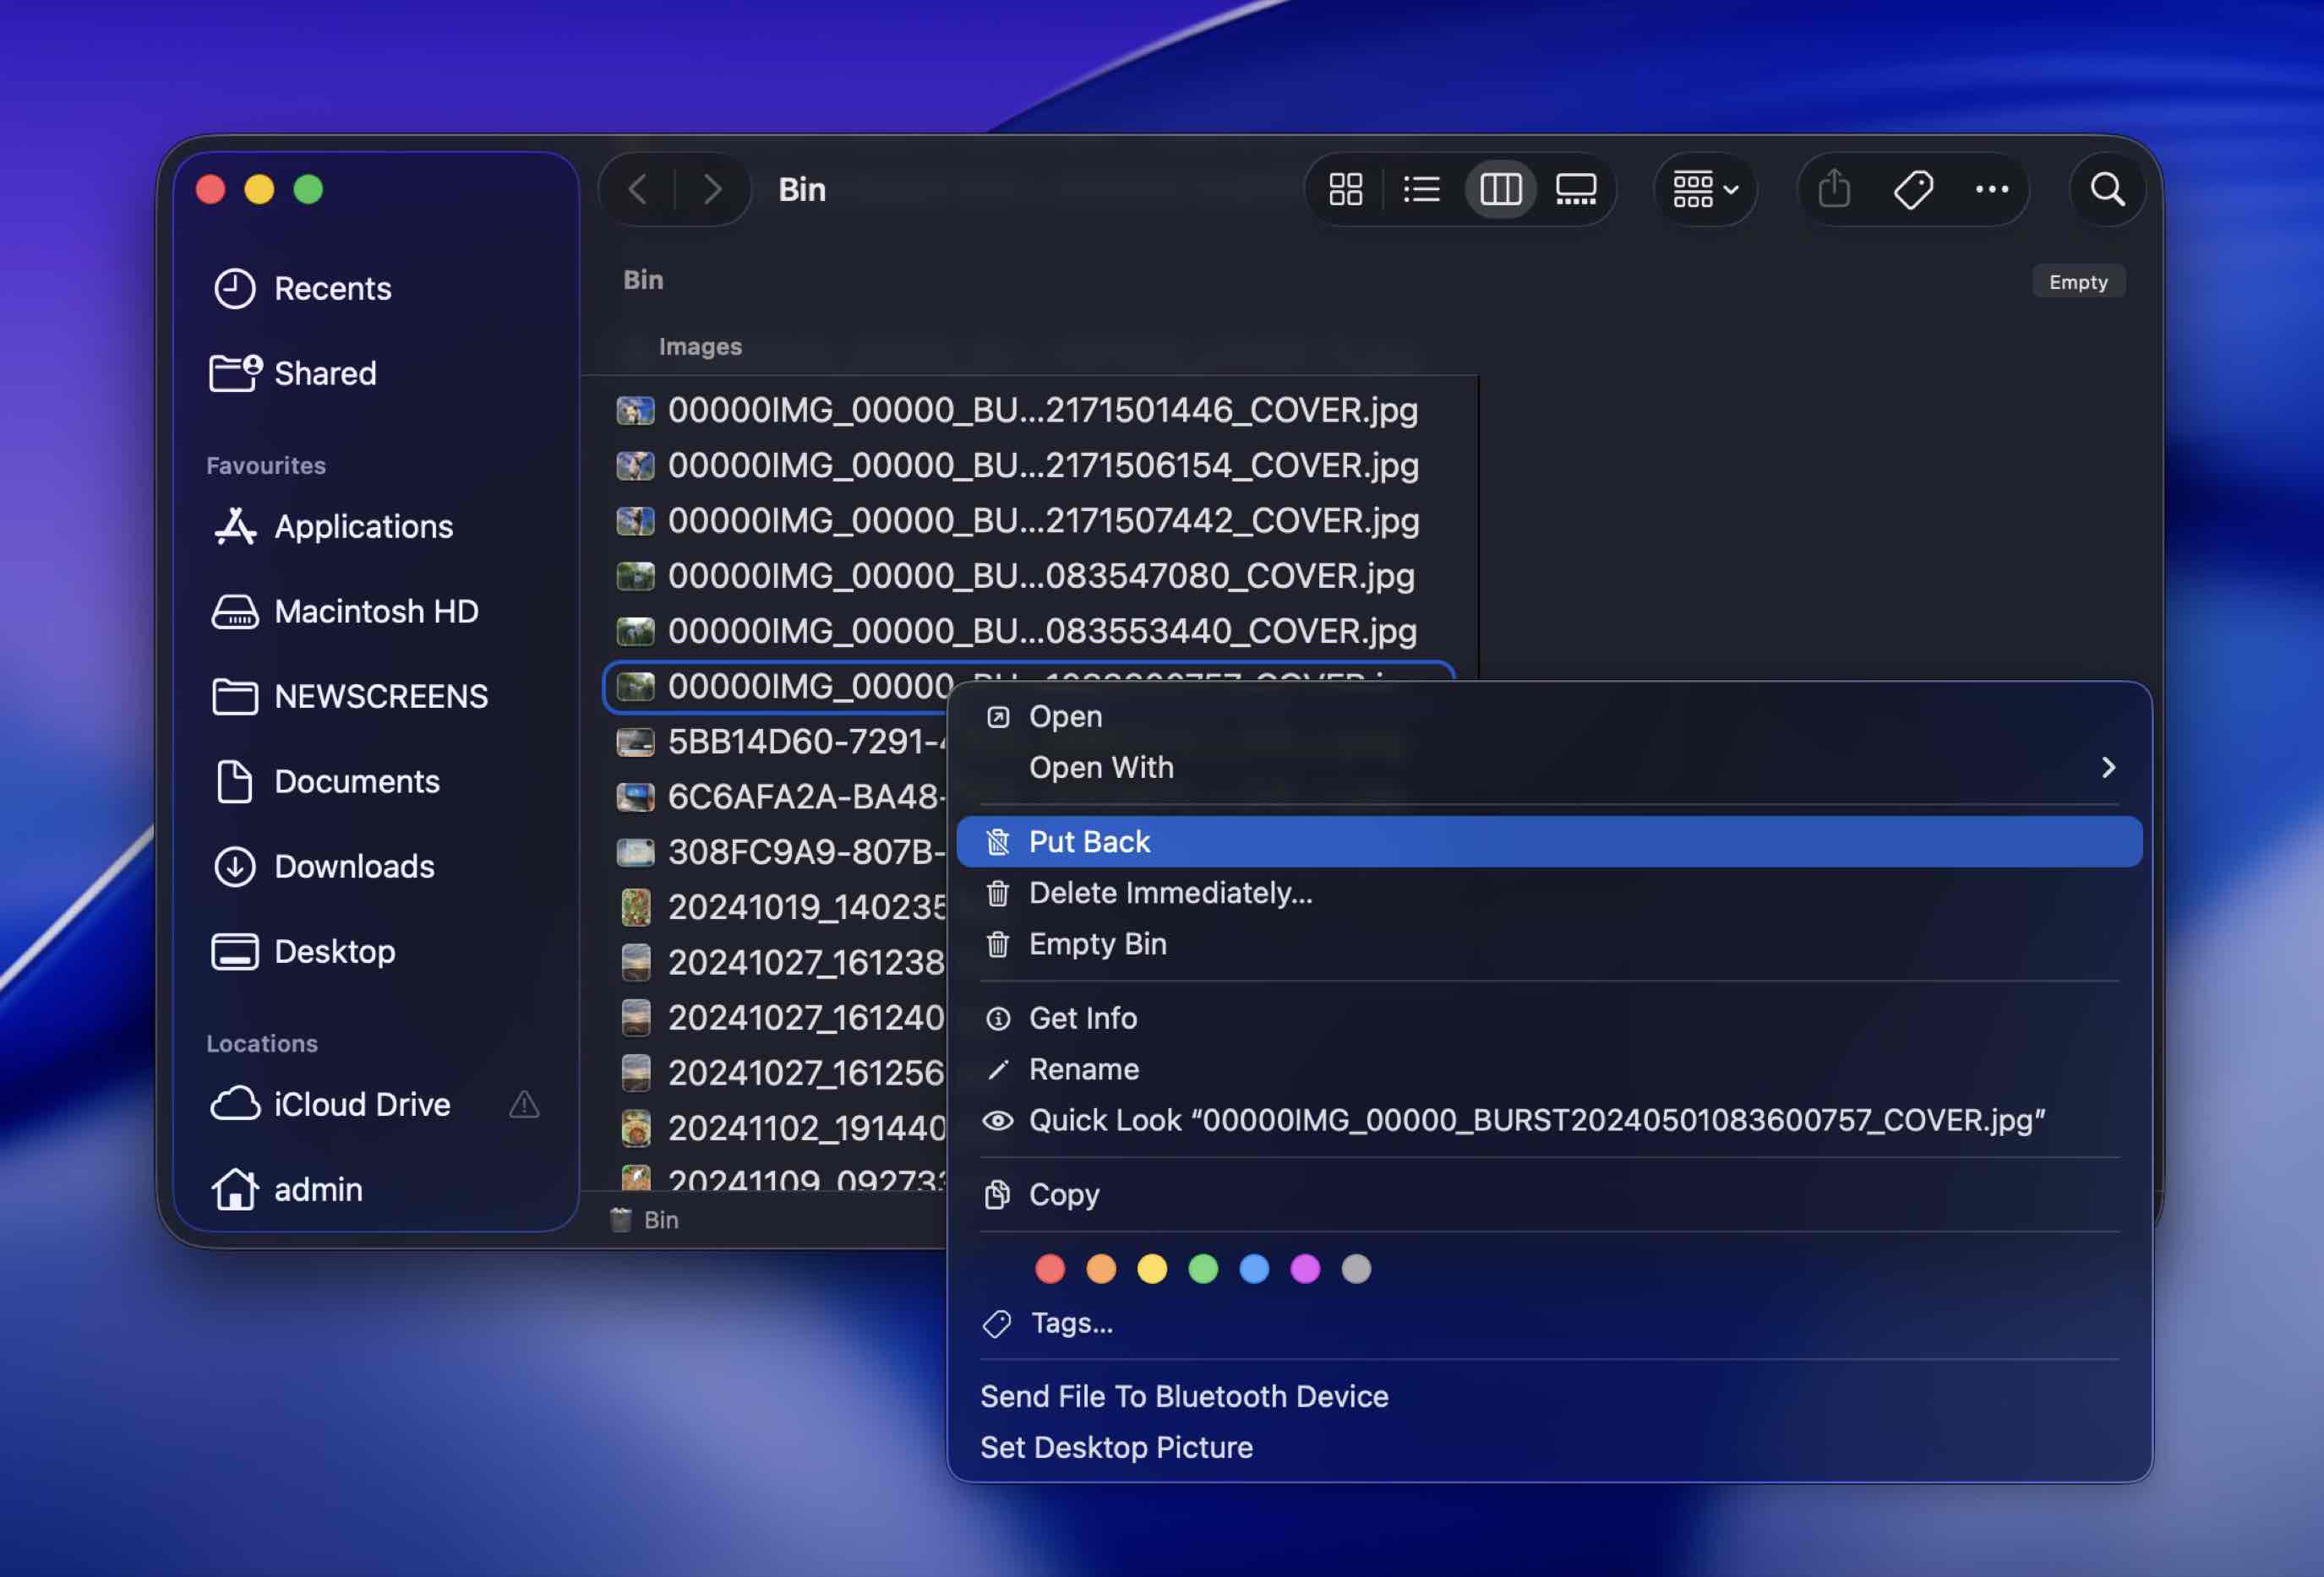
Task: Select the file 20241027_161240
Action: point(776,1017)
